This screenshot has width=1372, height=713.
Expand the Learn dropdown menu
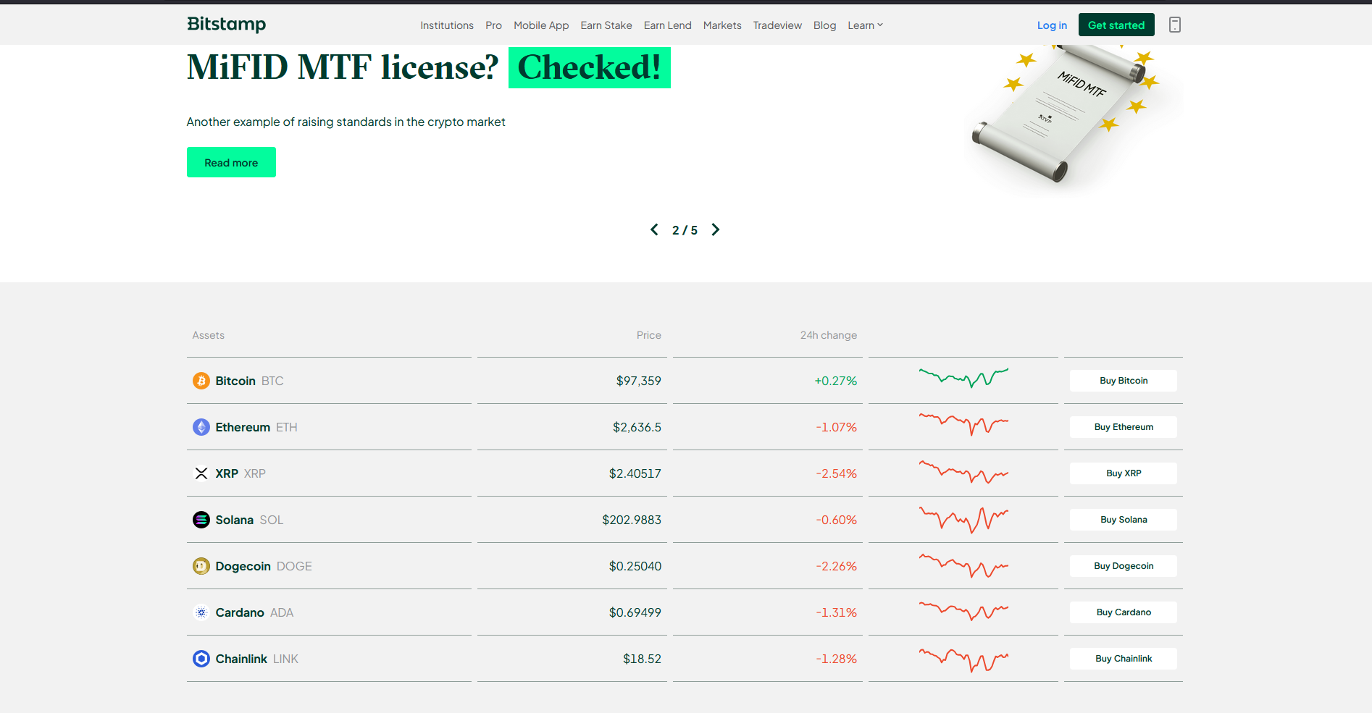(x=865, y=25)
